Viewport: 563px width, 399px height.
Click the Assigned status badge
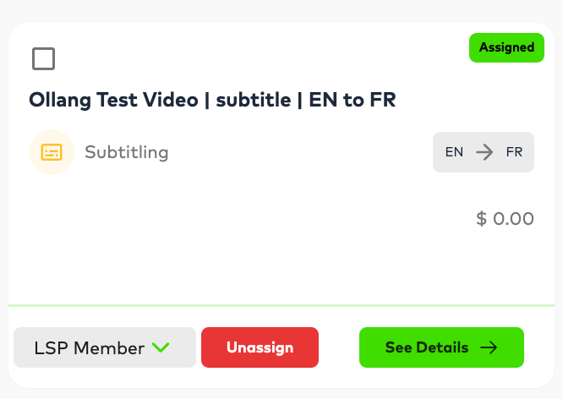tap(506, 47)
